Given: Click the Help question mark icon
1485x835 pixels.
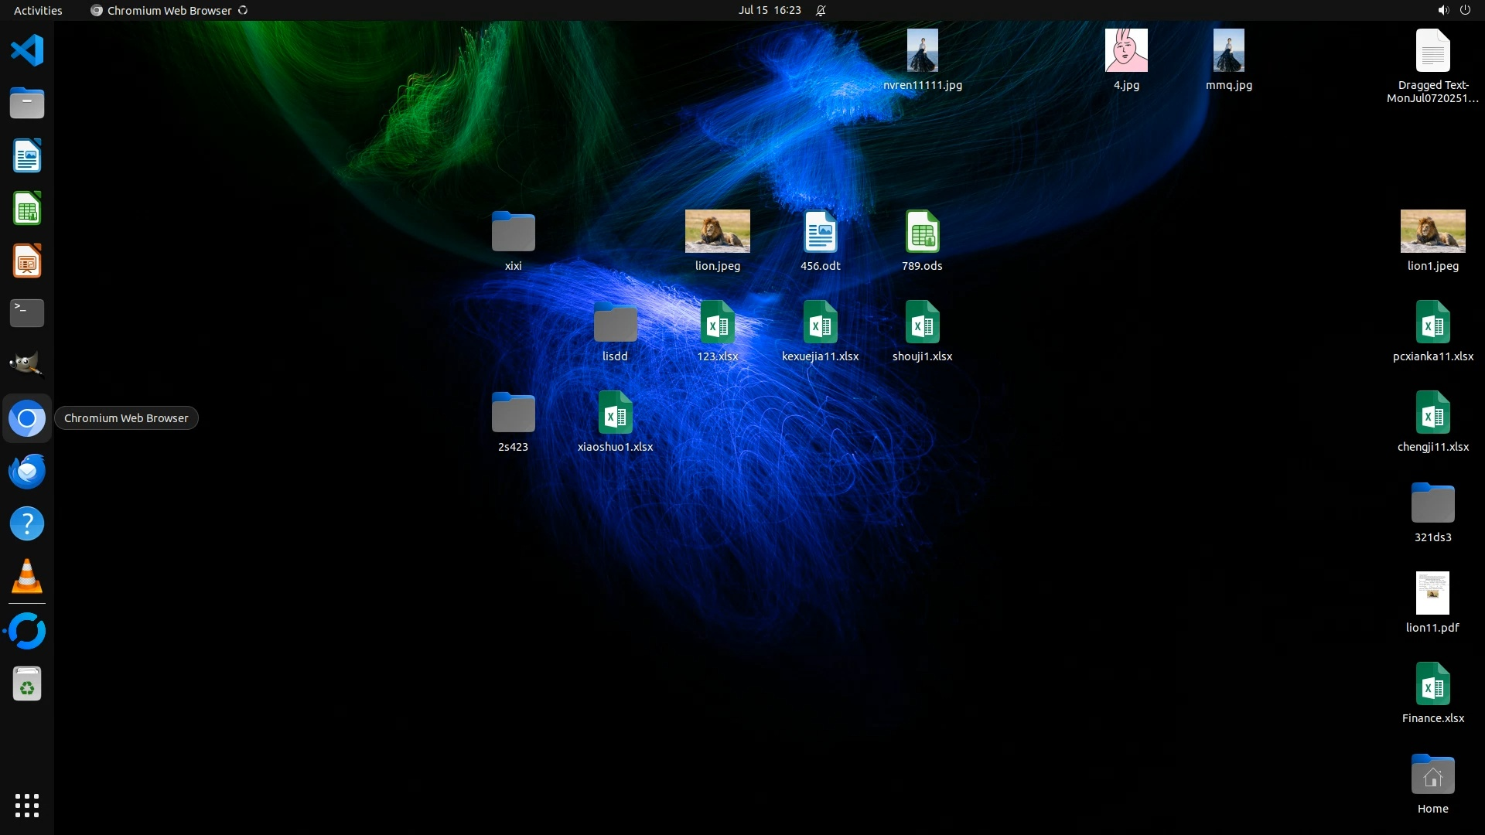Looking at the screenshot, I should click(x=27, y=524).
